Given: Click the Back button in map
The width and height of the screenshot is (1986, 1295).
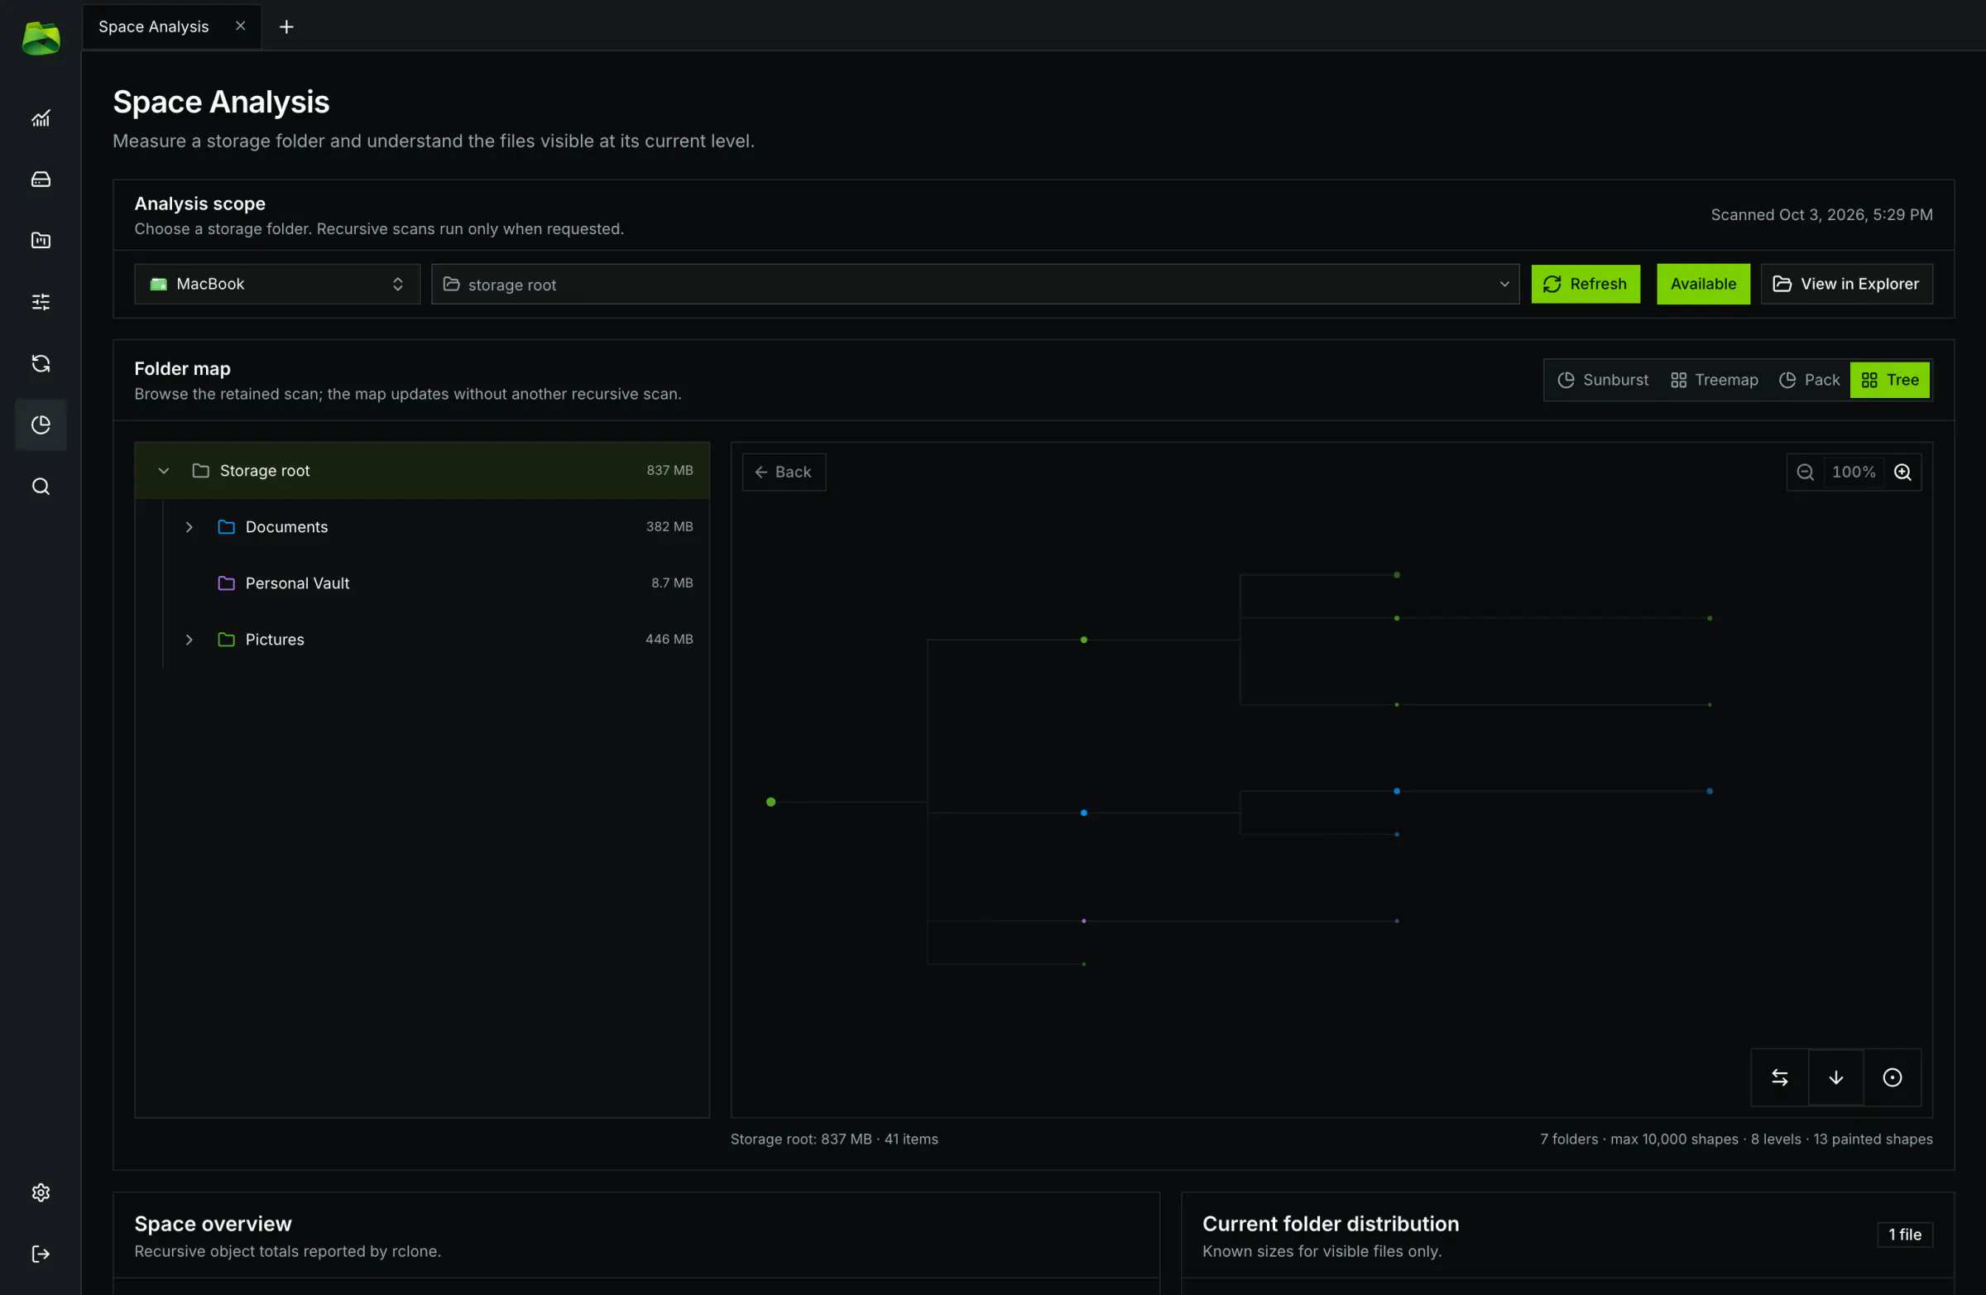Looking at the screenshot, I should coord(784,472).
